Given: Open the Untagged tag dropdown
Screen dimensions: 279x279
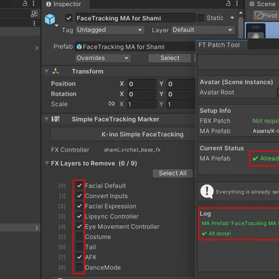Looking at the screenshot, I should point(110,30).
